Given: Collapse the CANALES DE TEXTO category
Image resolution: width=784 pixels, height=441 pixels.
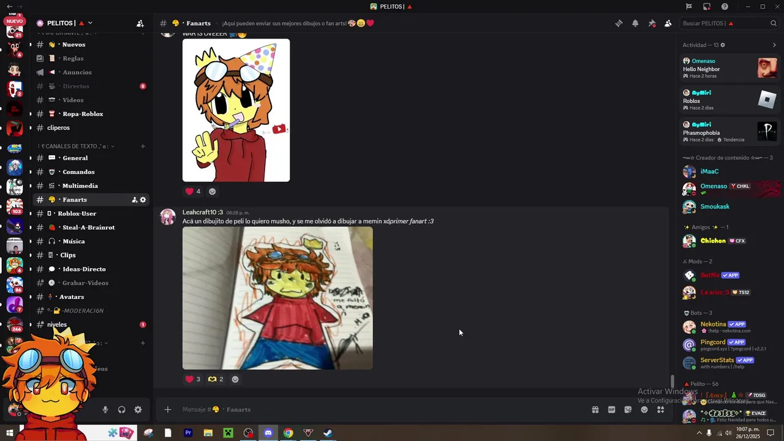Looking at the screenshot, I should pos(77,146).
